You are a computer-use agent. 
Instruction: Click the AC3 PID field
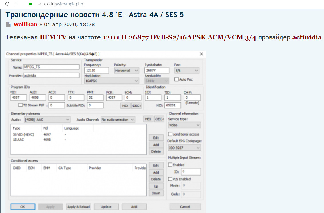coord(57,97)
